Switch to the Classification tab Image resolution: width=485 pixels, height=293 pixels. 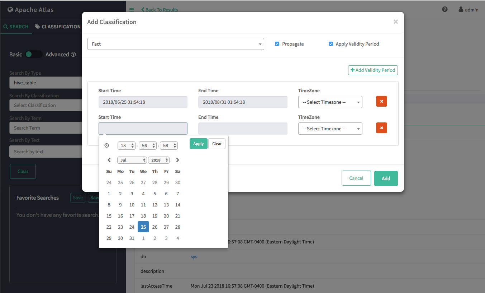pos(58,27)
